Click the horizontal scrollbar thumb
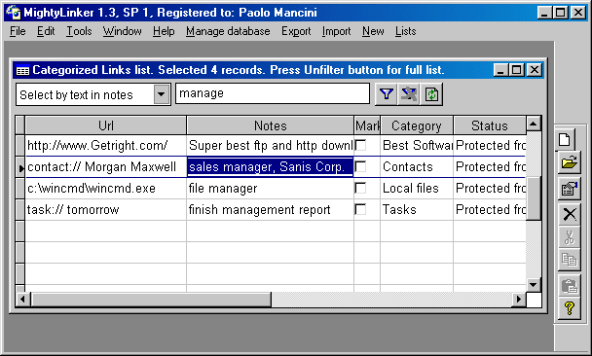The height and width of the screenshot is (356, 592). (x=151, y=300)
